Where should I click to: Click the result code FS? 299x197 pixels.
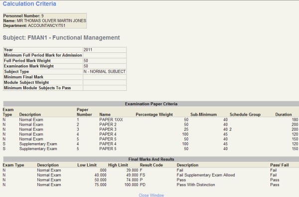pos(142,175)
